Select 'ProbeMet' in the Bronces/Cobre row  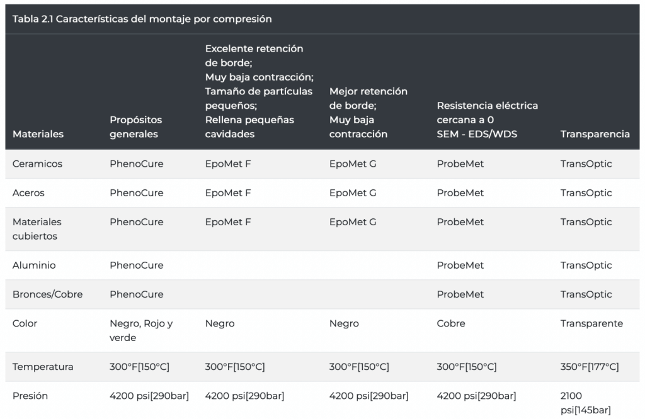click(x=460, y=294)
